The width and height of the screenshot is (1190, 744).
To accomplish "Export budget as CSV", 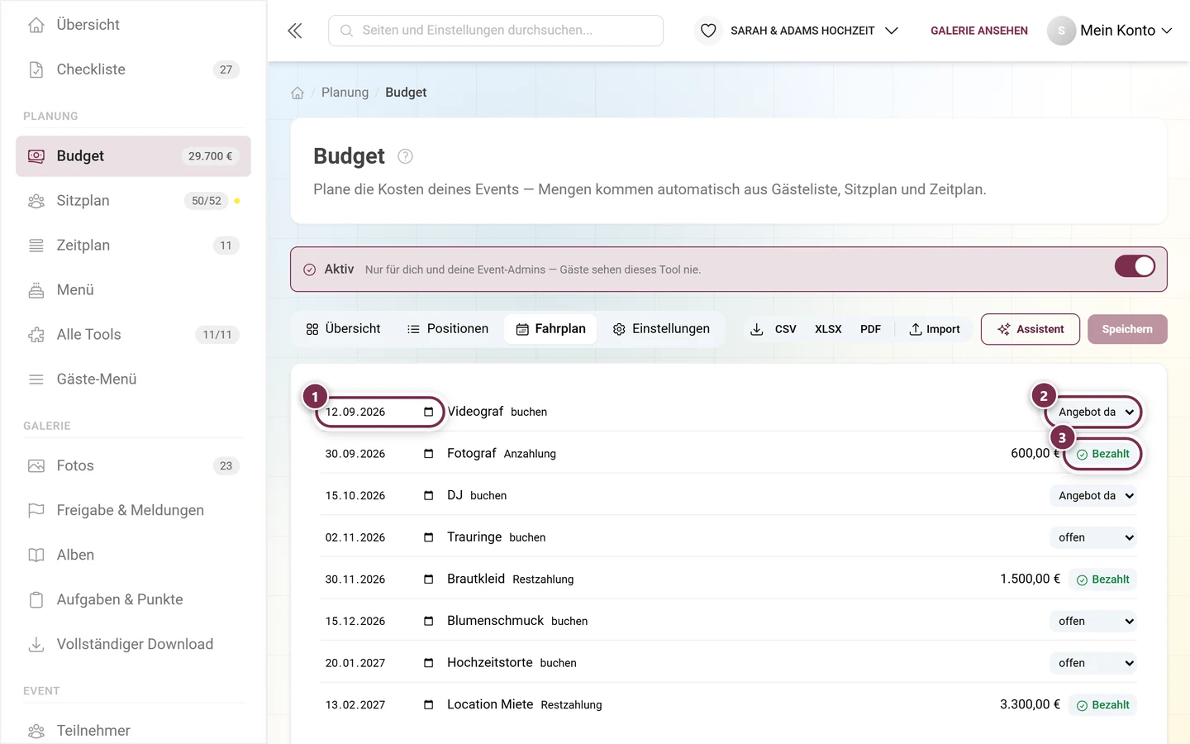I will coord(785,329).
